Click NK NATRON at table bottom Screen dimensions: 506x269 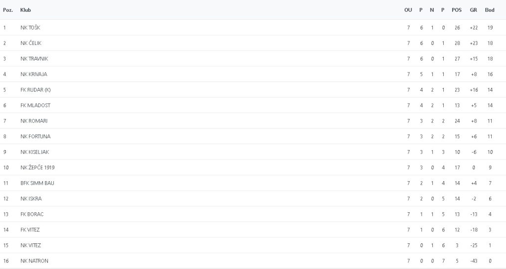tap(34, 261)
